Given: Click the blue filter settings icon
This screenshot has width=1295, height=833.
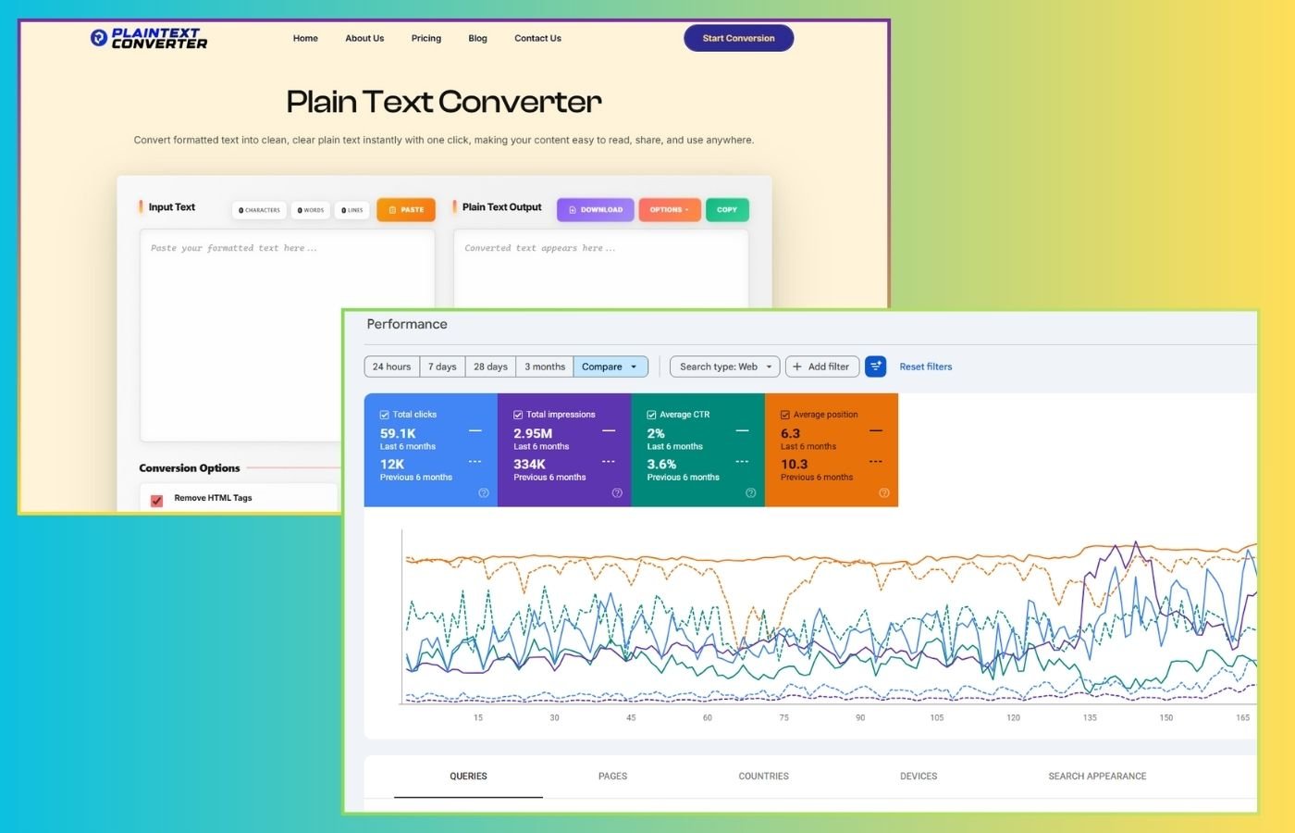Looking at the screenshot, I should click(x=875, y=367).
